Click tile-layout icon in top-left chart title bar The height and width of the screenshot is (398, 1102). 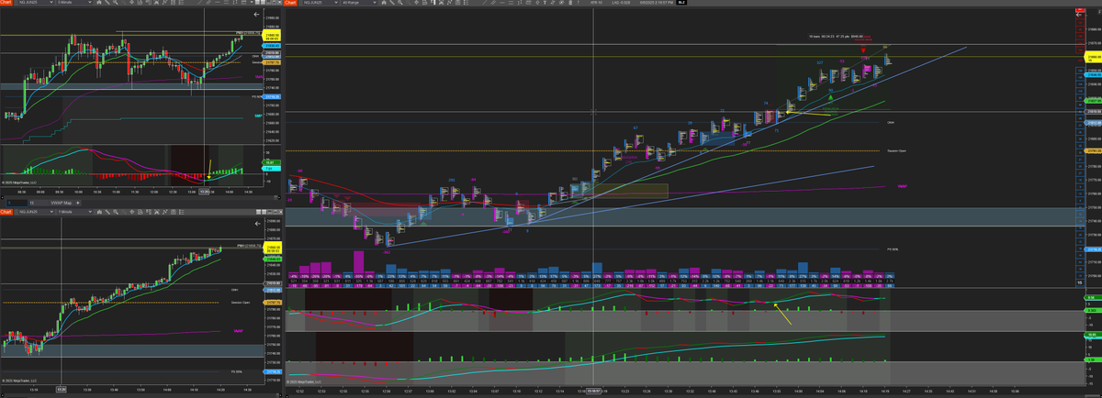pos(257,4)
